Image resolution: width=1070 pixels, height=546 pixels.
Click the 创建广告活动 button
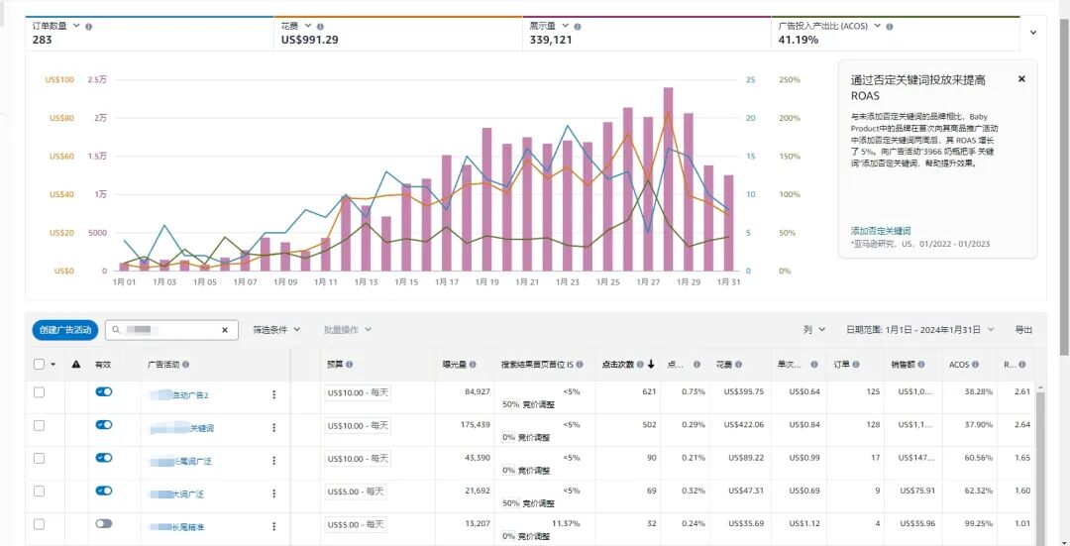[x=65, y=330]
